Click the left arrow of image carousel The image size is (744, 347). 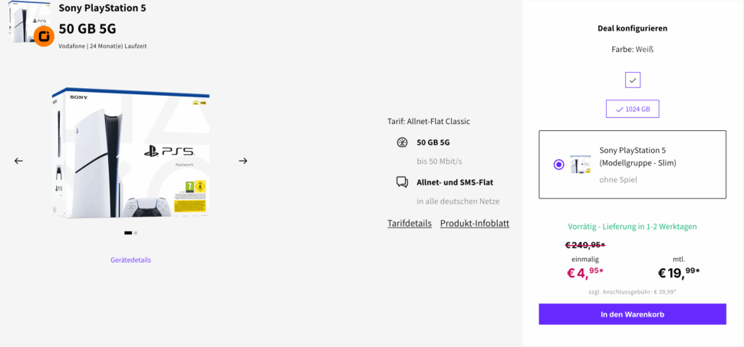click(18, 161)
